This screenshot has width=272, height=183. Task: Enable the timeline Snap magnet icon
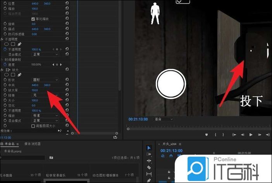171,156
